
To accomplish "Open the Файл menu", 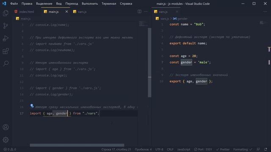I will [14, 3].
